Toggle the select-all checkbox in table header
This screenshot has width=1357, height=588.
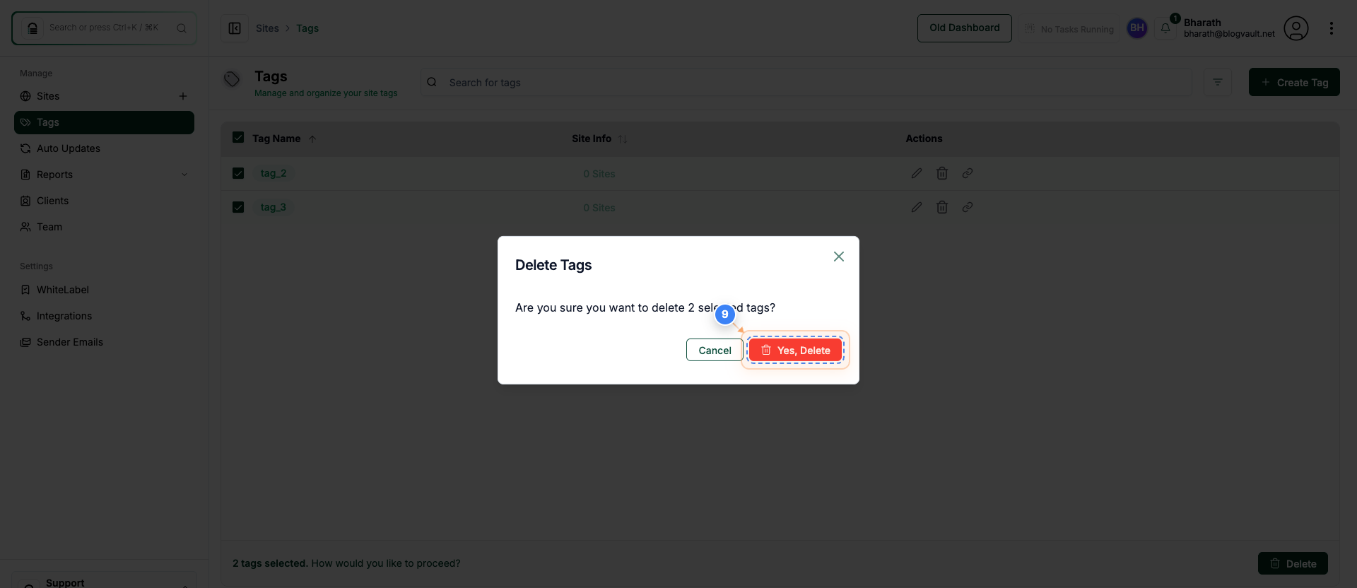tap(238, 138)
